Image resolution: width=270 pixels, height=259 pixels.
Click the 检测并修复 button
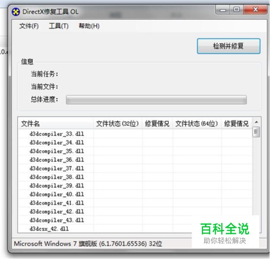point(229,46)
